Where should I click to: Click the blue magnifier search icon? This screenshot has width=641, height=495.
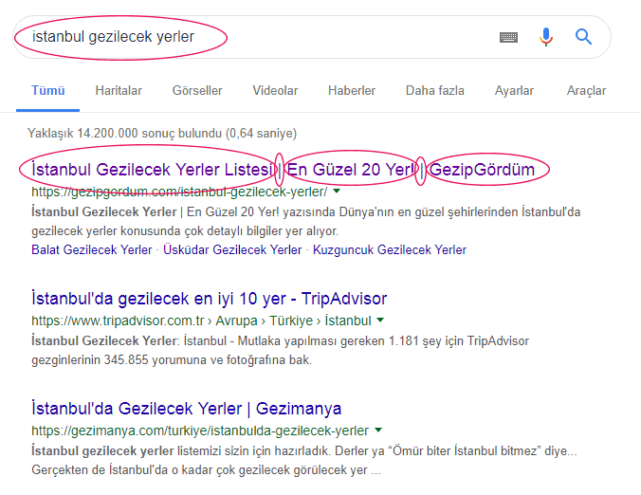(583, 37)
